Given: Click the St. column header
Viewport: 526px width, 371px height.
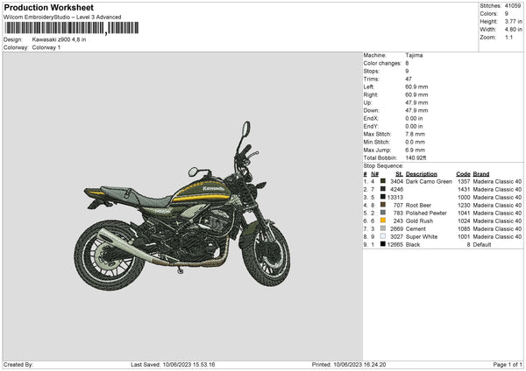Looking at the screenshot, I should [399, 174].
